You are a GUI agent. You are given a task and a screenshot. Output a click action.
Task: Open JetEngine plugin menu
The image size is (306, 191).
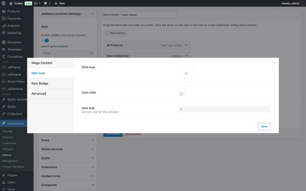[14, 74]
